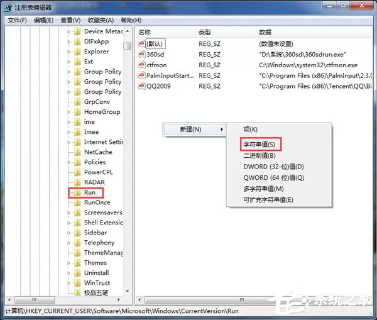This screenshot has height=320, width=377.
Task: Click the Run folder icon
Action: click(77, 192)
